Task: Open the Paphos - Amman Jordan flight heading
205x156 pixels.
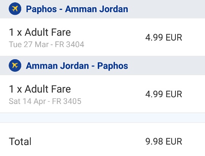Action: pos(77,9)
